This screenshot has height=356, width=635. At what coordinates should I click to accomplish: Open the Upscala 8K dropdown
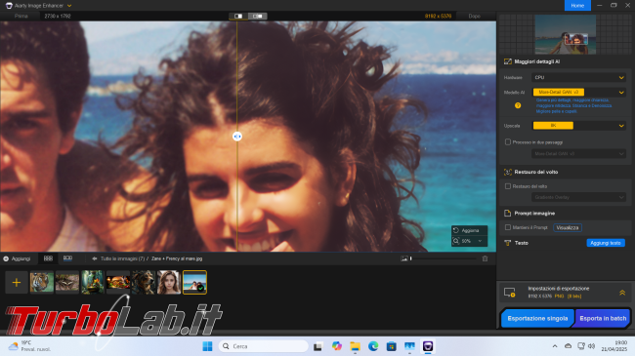[579, 126]
